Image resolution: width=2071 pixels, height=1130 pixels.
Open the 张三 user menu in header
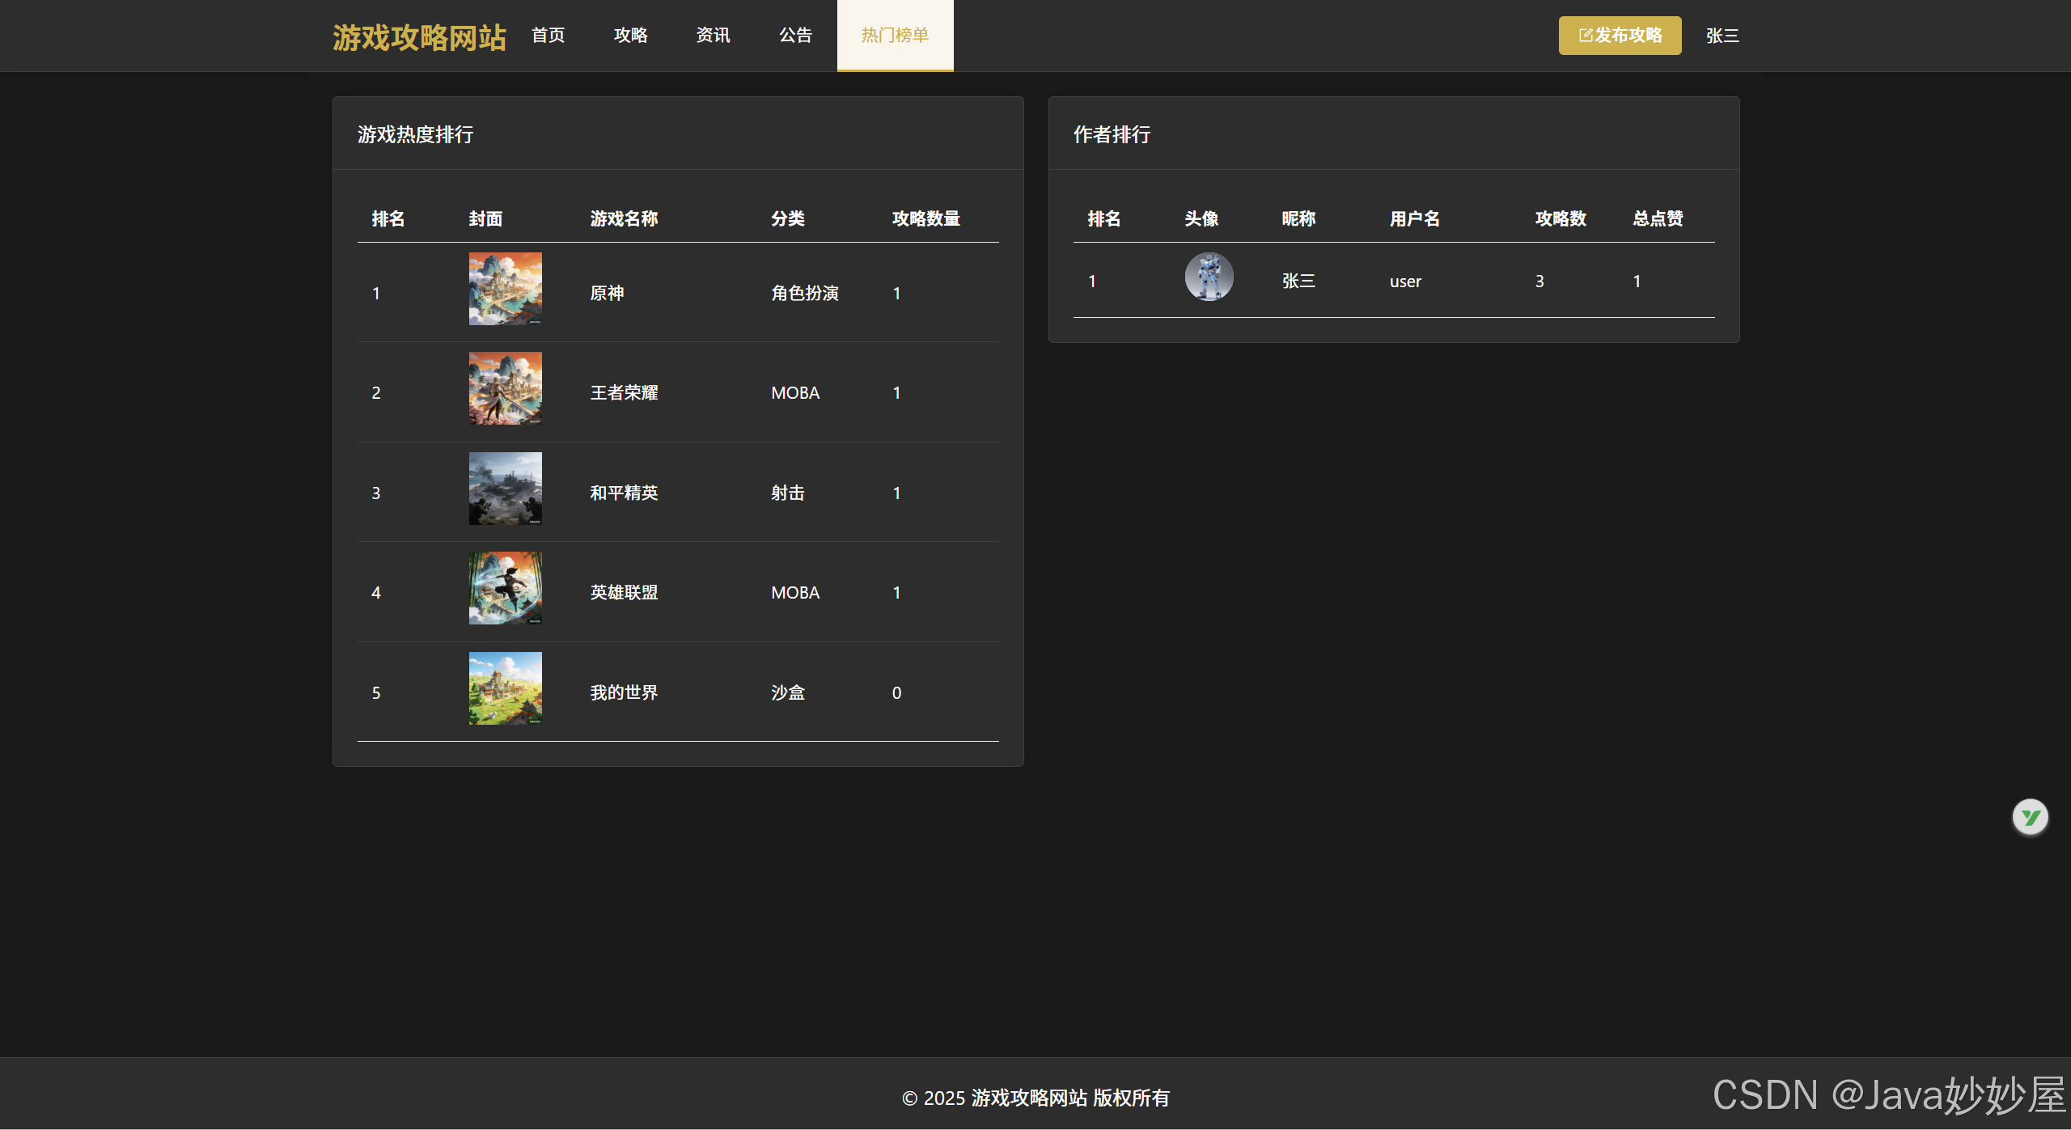(x=1722, y=36)
